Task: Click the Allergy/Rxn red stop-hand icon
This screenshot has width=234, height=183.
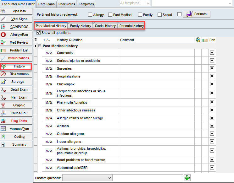Action: 3,35
